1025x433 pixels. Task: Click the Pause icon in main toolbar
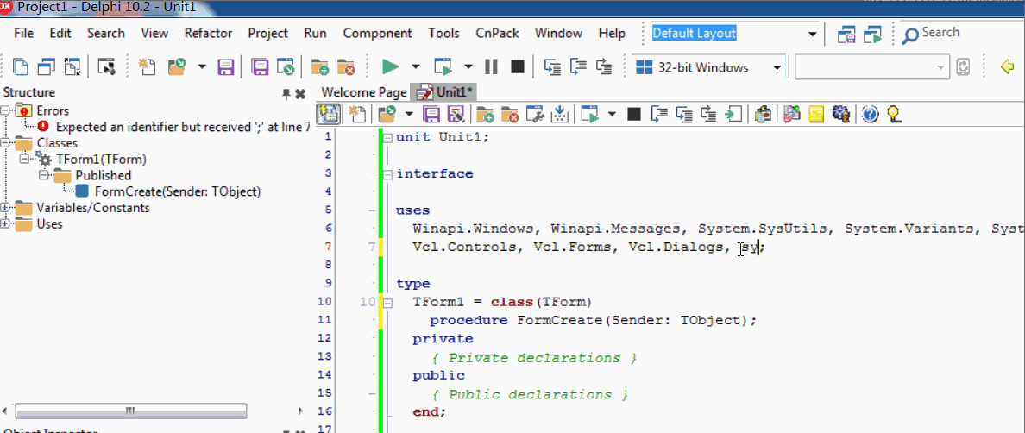click(491, 67)
